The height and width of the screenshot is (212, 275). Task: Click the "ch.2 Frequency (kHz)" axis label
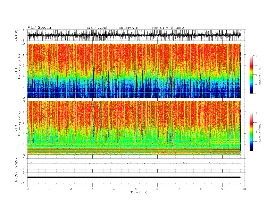pos(18,123)
